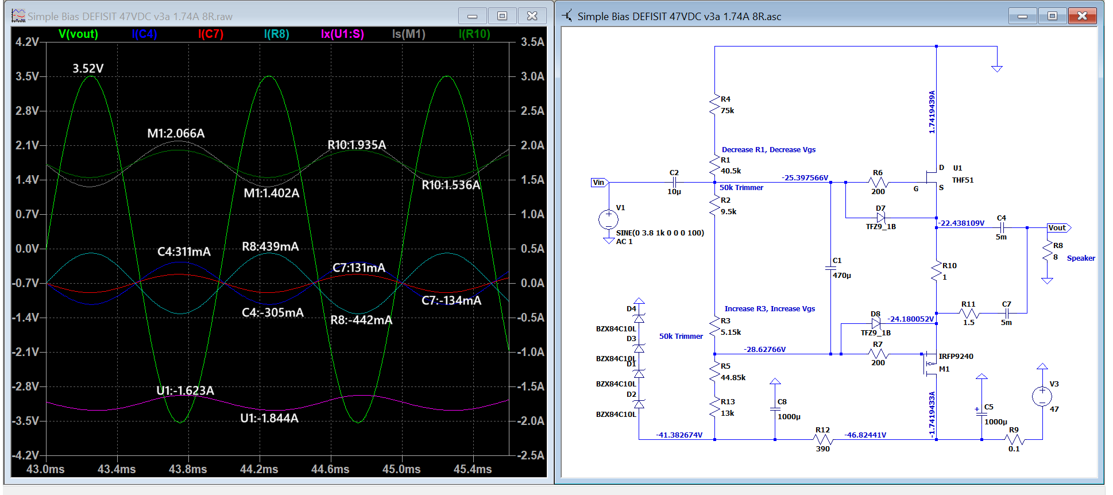The height and width of the screenshot is (495, 1113).
Task: Select the I(C7) trace label
Action: pyautogui.click(x=211, y=34)
